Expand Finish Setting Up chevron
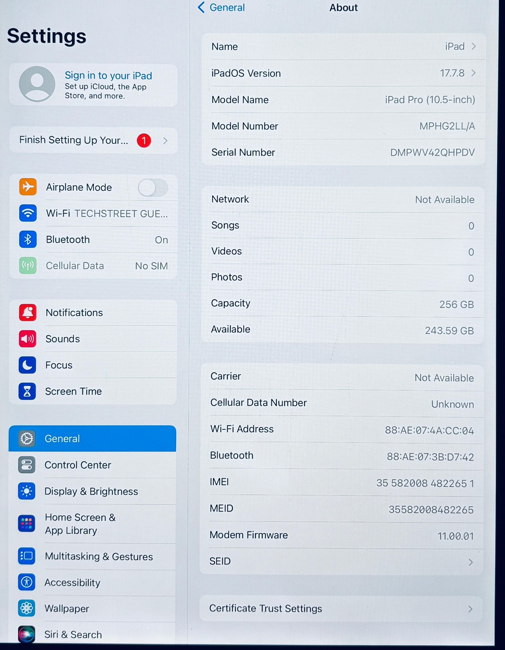Screen dimensions: 505x650 (x=165, y=140)
